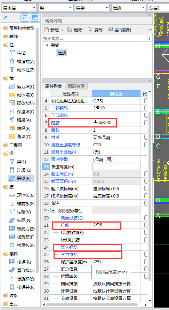Tick the 附加 checkbox for 混凝土强度等级 row
The width and height of the screenshot is (169, 310).
coord(146,145)
